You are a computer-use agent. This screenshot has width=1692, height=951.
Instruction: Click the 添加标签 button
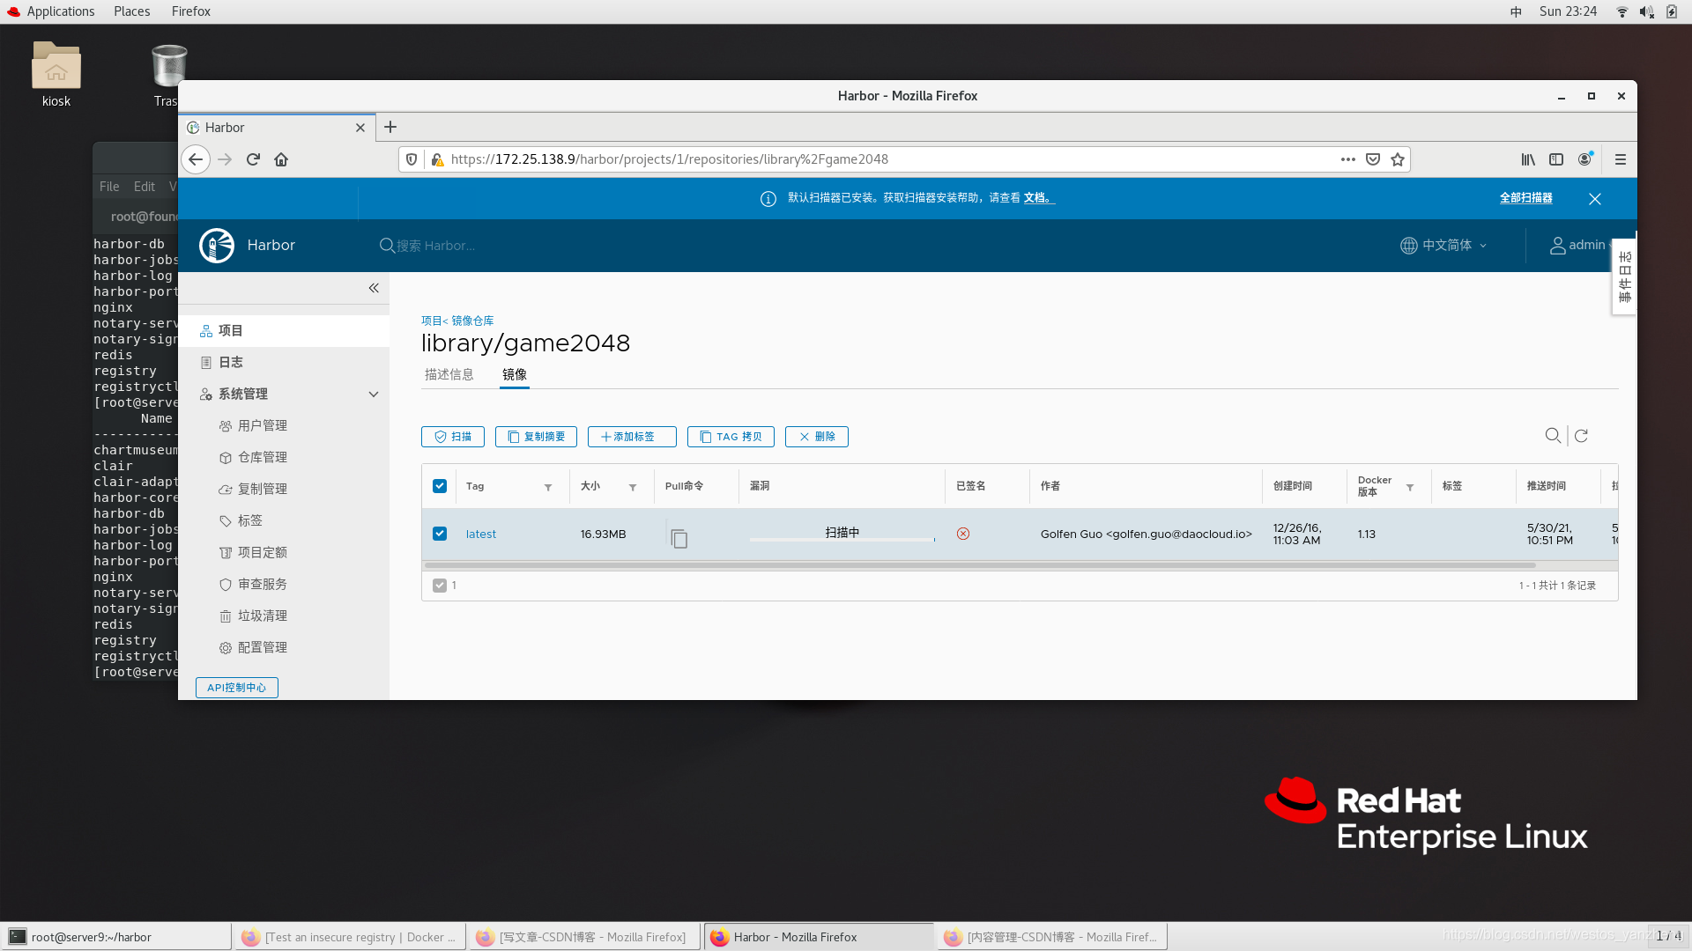(632, 437)
